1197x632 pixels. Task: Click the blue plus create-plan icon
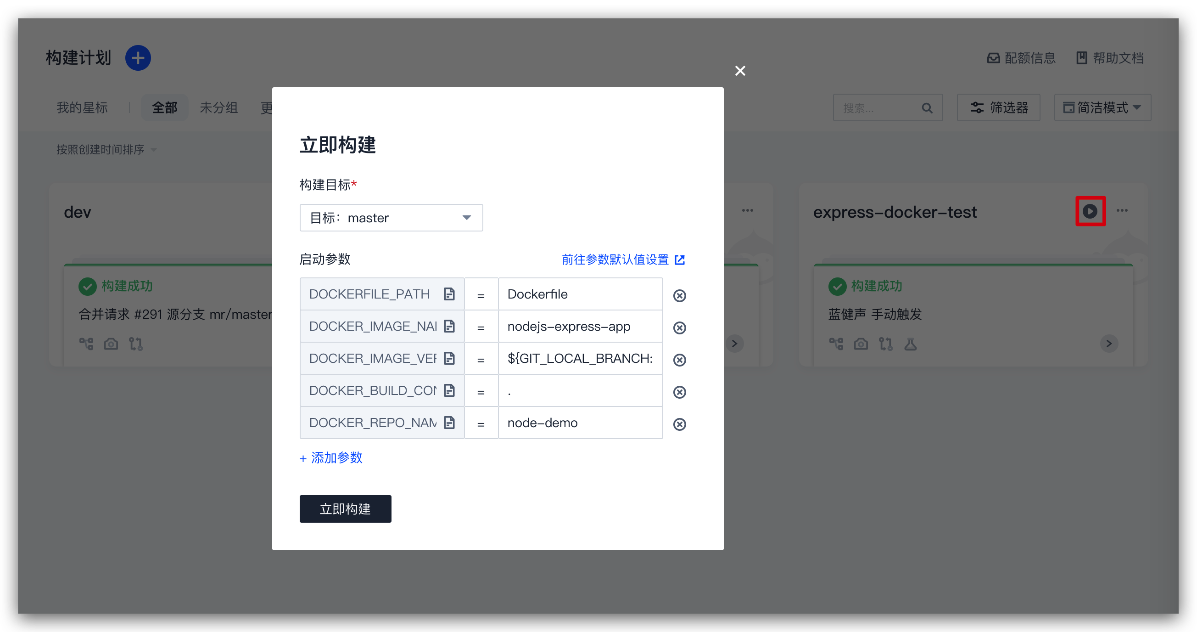click(138, 58)
